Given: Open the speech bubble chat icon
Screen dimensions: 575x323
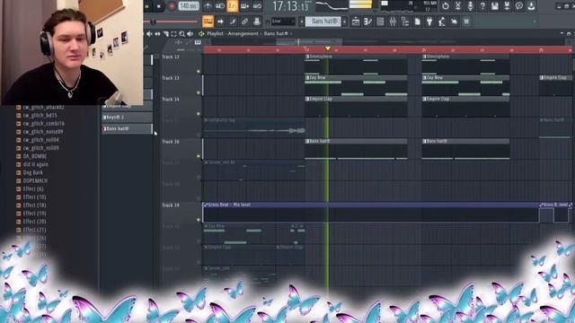Looking at the screenshot, I should click(x=519, y=6).
